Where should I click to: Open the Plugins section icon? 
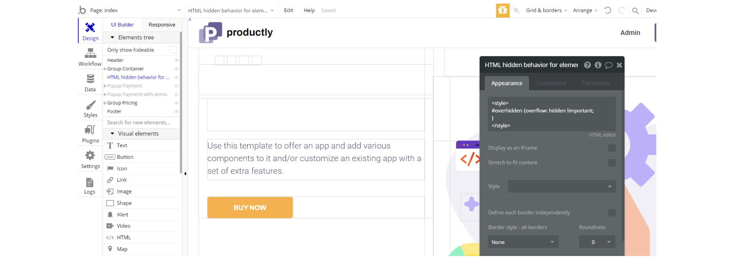pyautogui.click(x=90, y=130)
